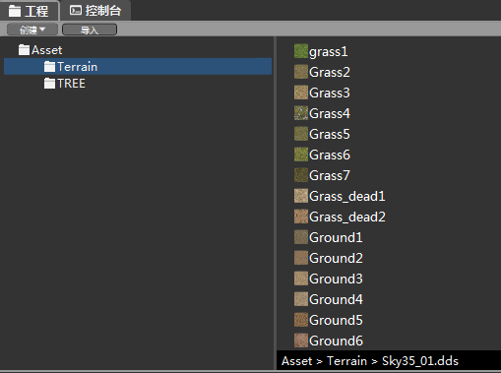Click the 导入 import button

pyautogui.click(x=90, y=30)
